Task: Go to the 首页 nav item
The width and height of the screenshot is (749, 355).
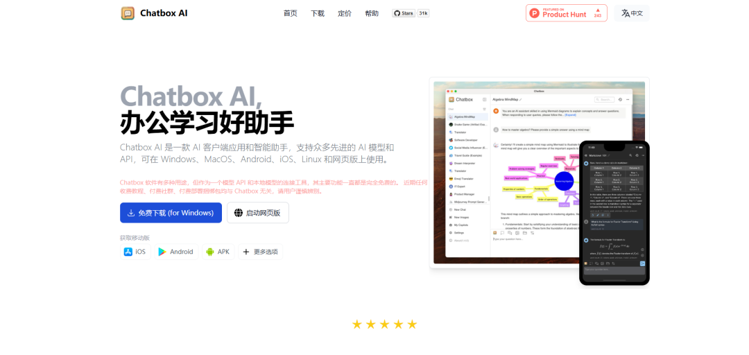Action: point(290,13)
